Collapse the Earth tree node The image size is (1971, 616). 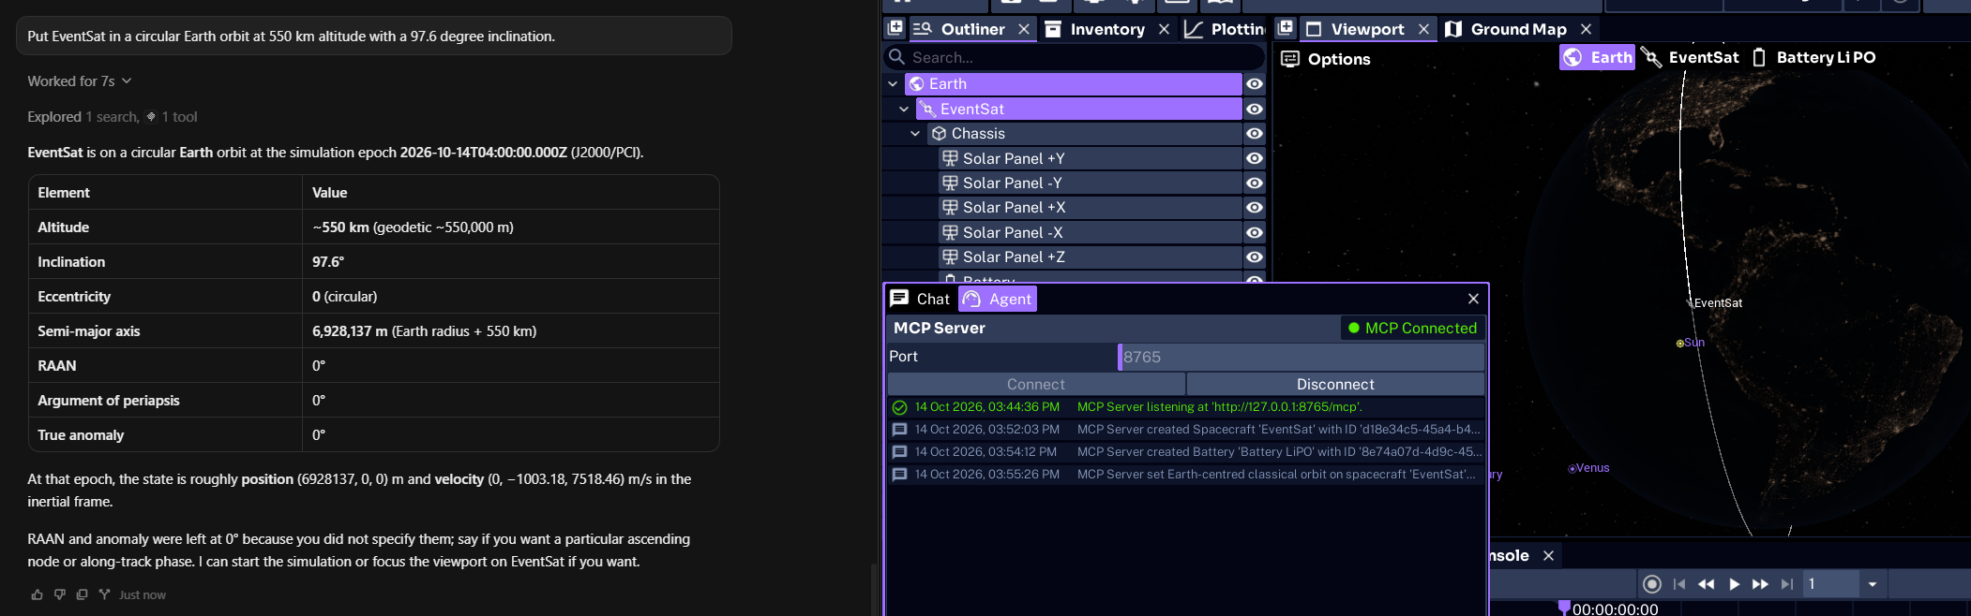pos(893,84)
